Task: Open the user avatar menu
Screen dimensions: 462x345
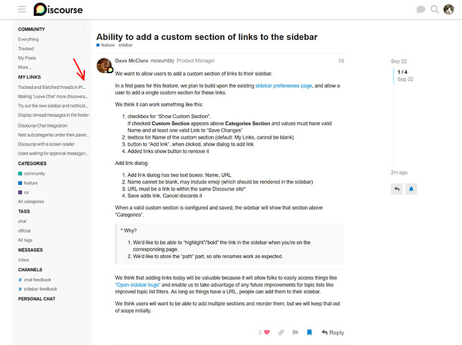Action: (448, 10)
